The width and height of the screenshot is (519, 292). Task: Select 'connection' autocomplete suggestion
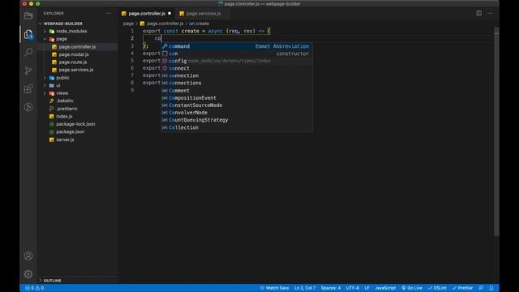pyautogui.click(x=236, y=75)
